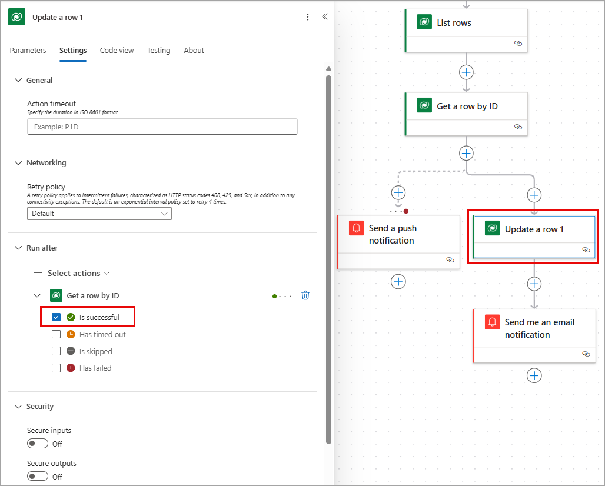Screen dimensions: 605x486
Task: Click the bell icon on Send a push notification
Action: pyautogui.click(x=356, y=228)
